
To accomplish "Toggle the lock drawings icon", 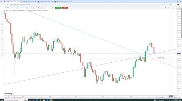I will [x=2, y=44].
